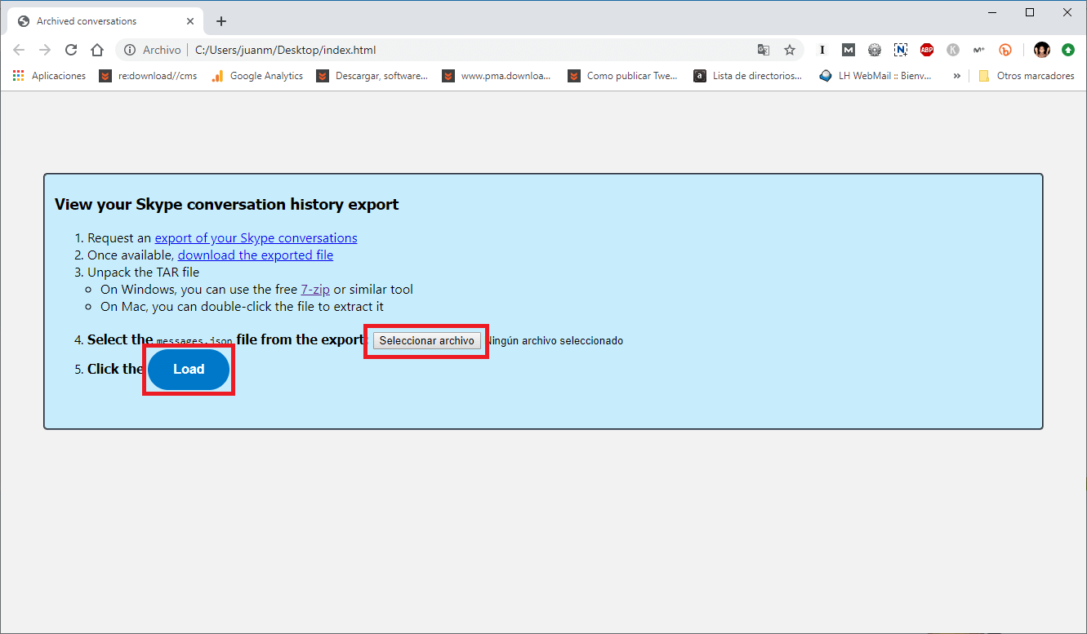
Task: Bookmark this page with the star icon
Action: 790,50
